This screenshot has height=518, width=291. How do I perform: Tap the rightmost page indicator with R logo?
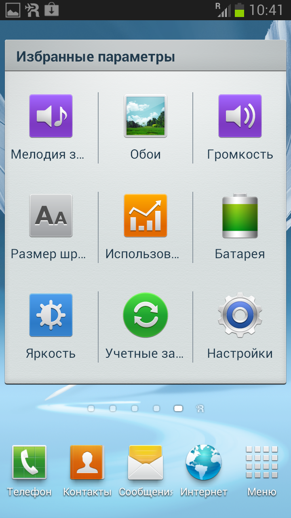click(200, 409)
